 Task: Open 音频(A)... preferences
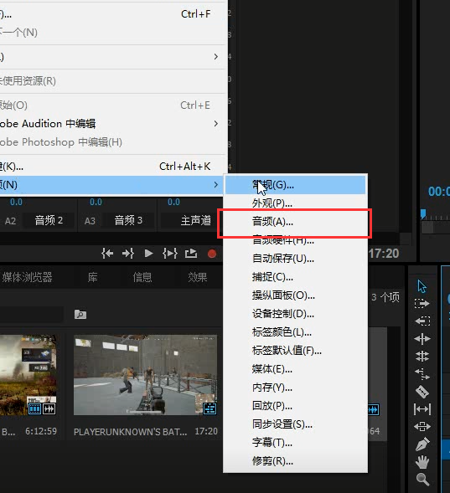coord(295,222)
